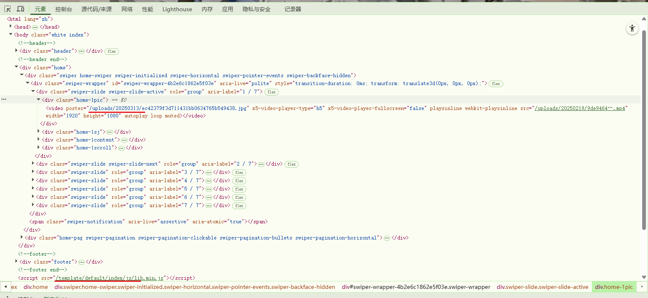Click the vertical scrollbar of the DOM tree
The width and height of the screenshot is (648, 298).
[x=645, y=129]
